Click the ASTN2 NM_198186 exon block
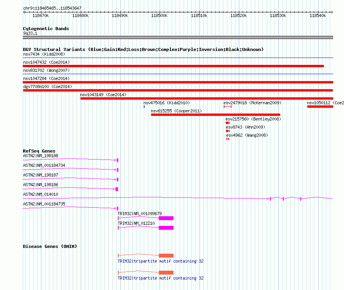Screen dimensions: 344x290 117,189
